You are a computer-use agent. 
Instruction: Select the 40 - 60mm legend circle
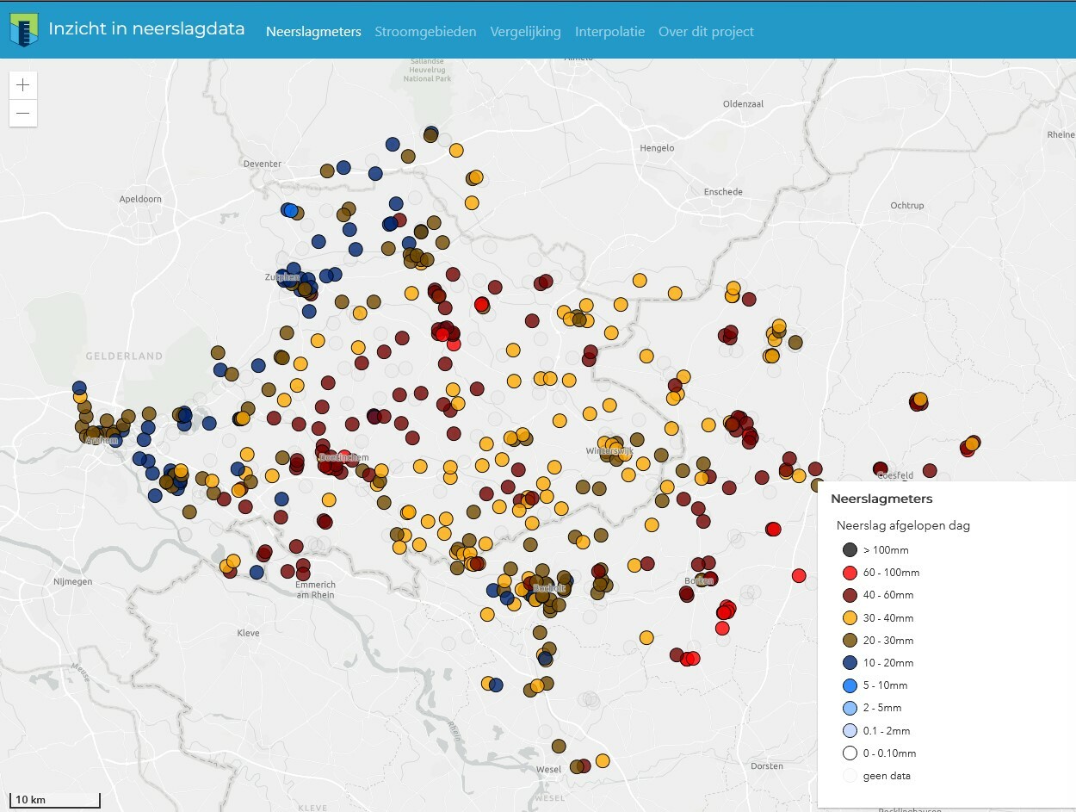click(850, 595)
